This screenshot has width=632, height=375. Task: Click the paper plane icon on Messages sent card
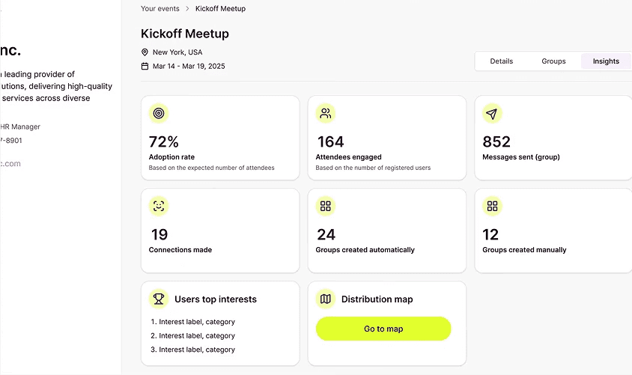[492, 114]
